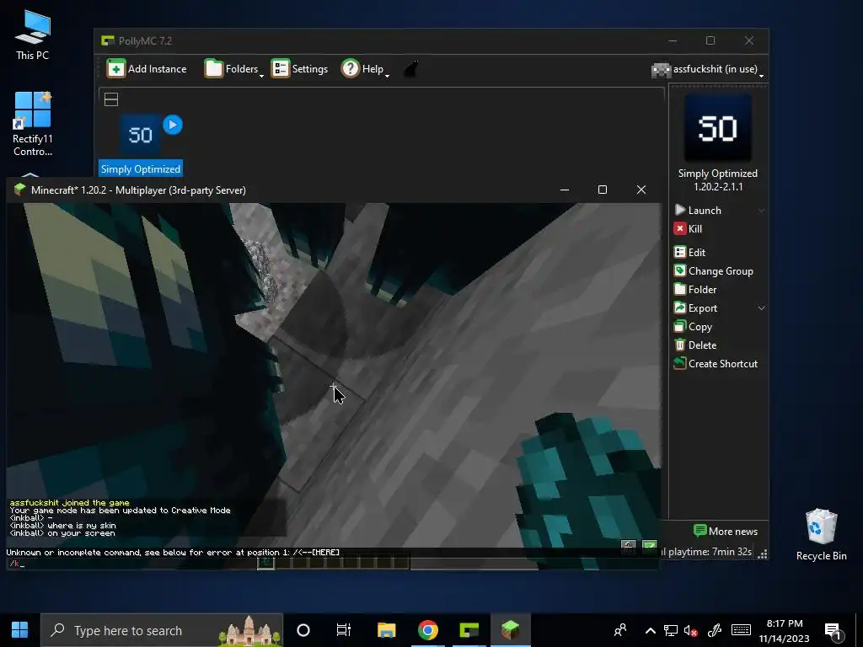
Task: Click Change Group in sidebar
Action: tap(714, 270)
